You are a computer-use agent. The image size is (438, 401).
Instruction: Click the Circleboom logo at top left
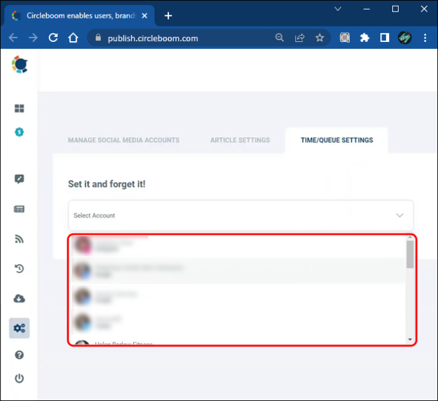20,65
